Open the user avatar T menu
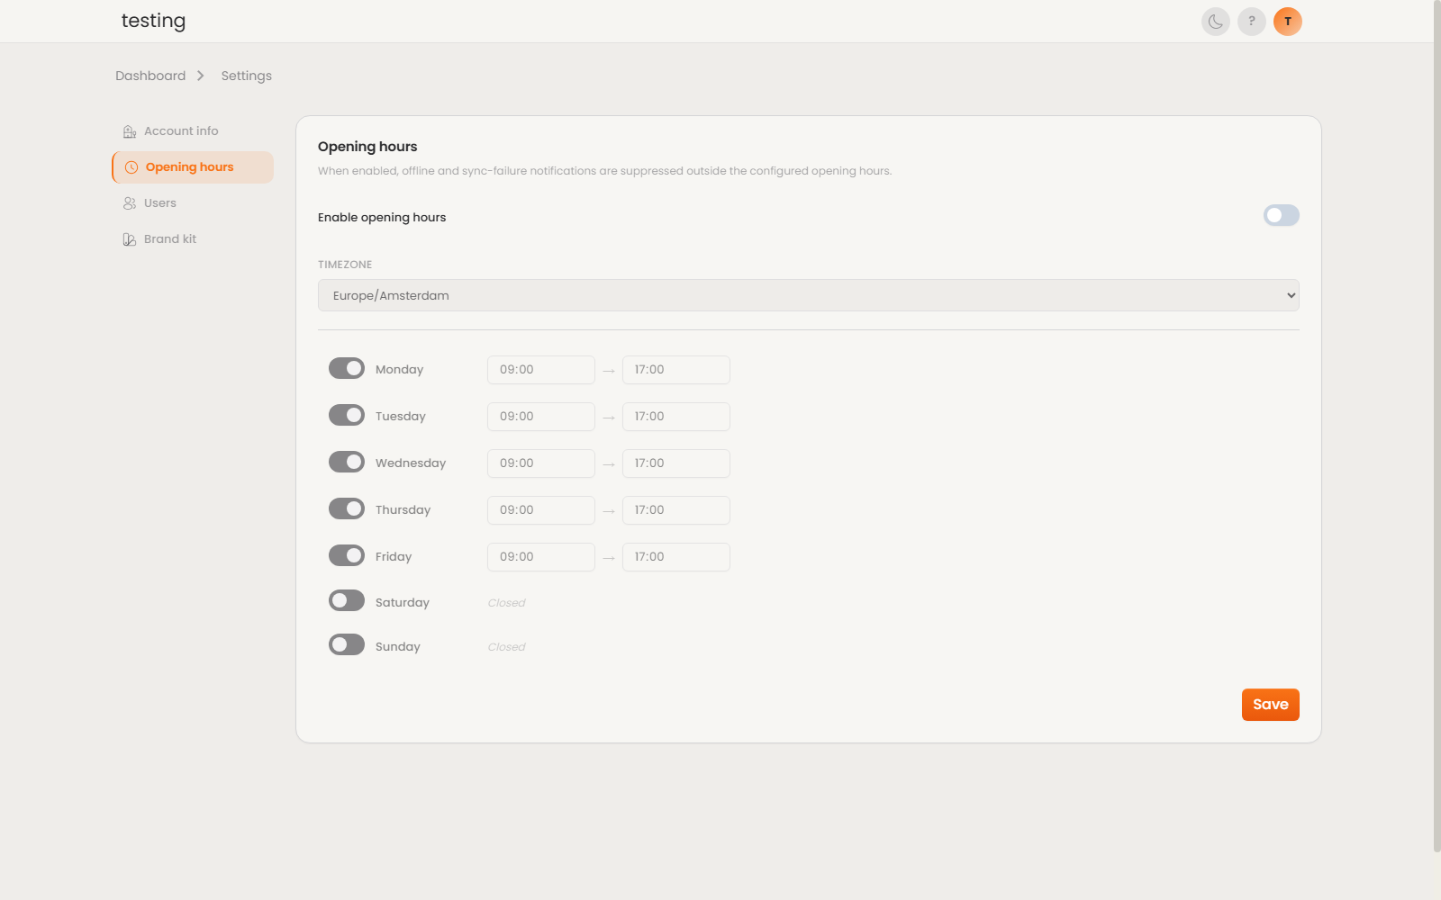This screenshot has height=900, width=1441. click(x=1287, y=22)
